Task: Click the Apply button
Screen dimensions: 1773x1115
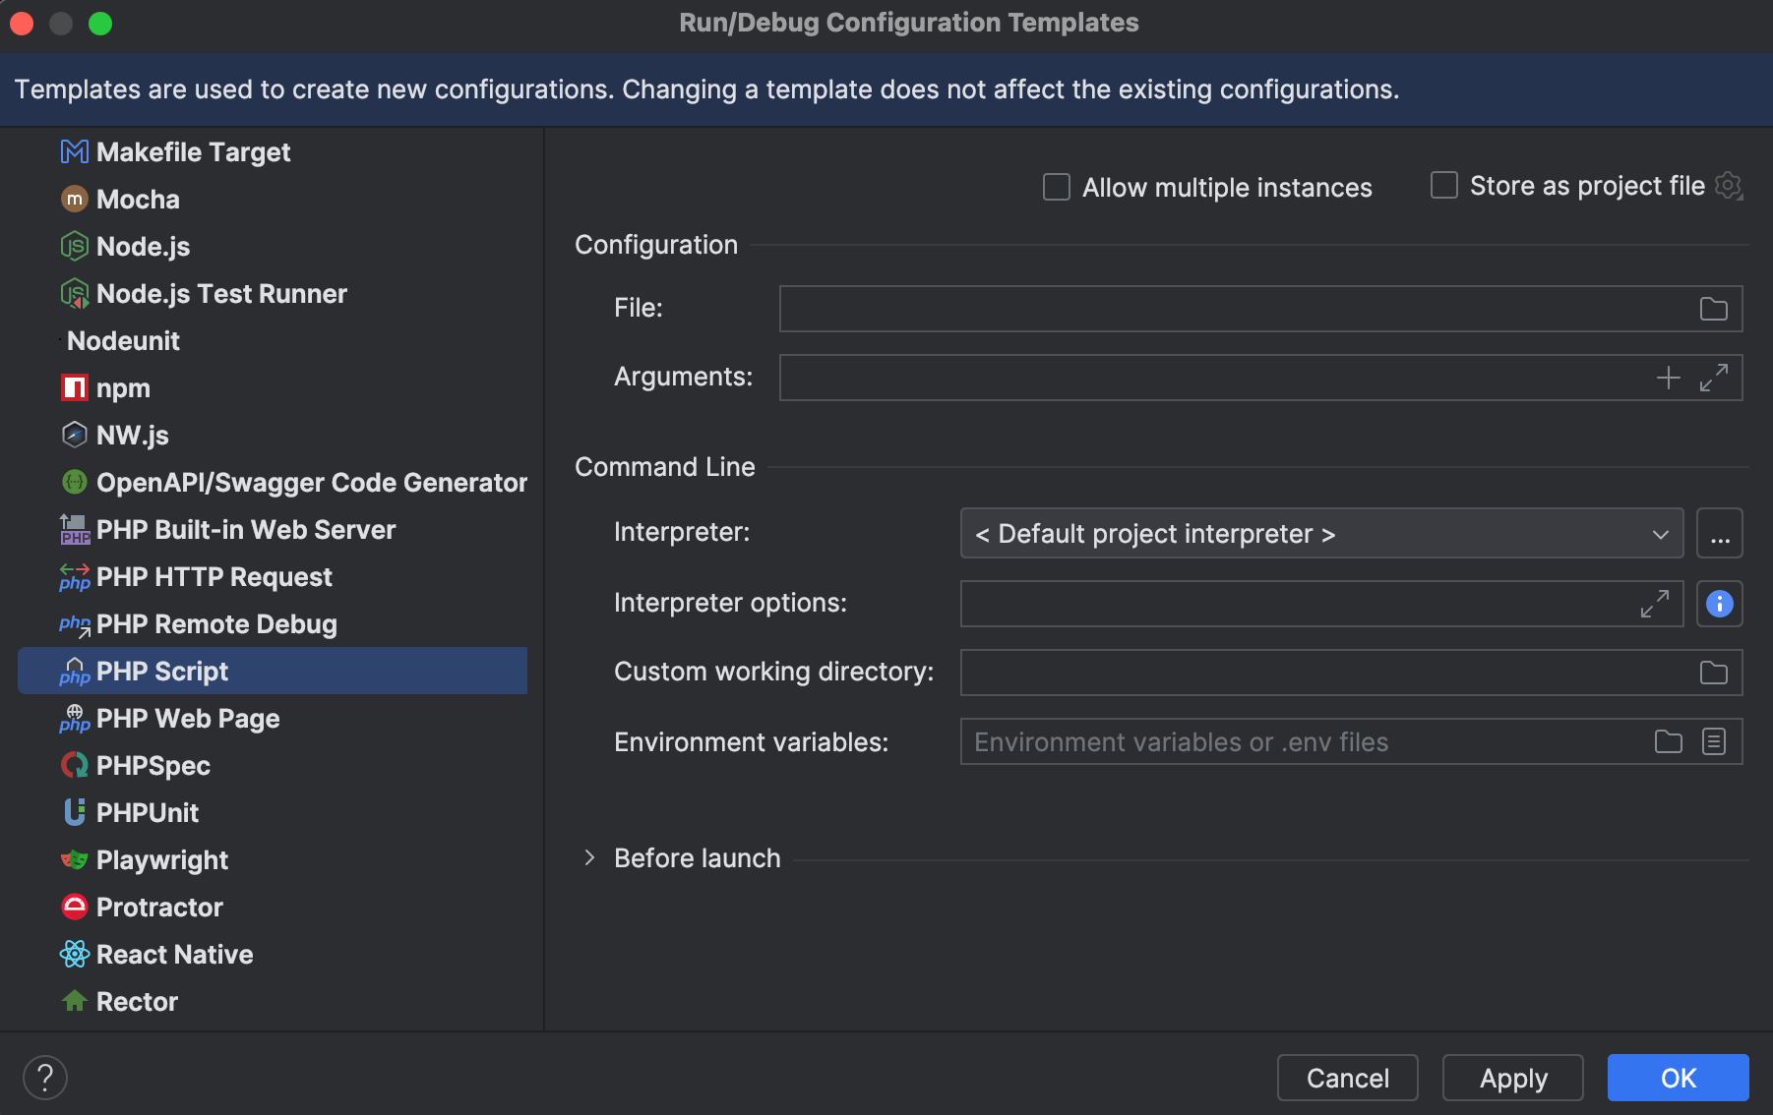Action: pyautogui.click(x=1512, y=1078)
